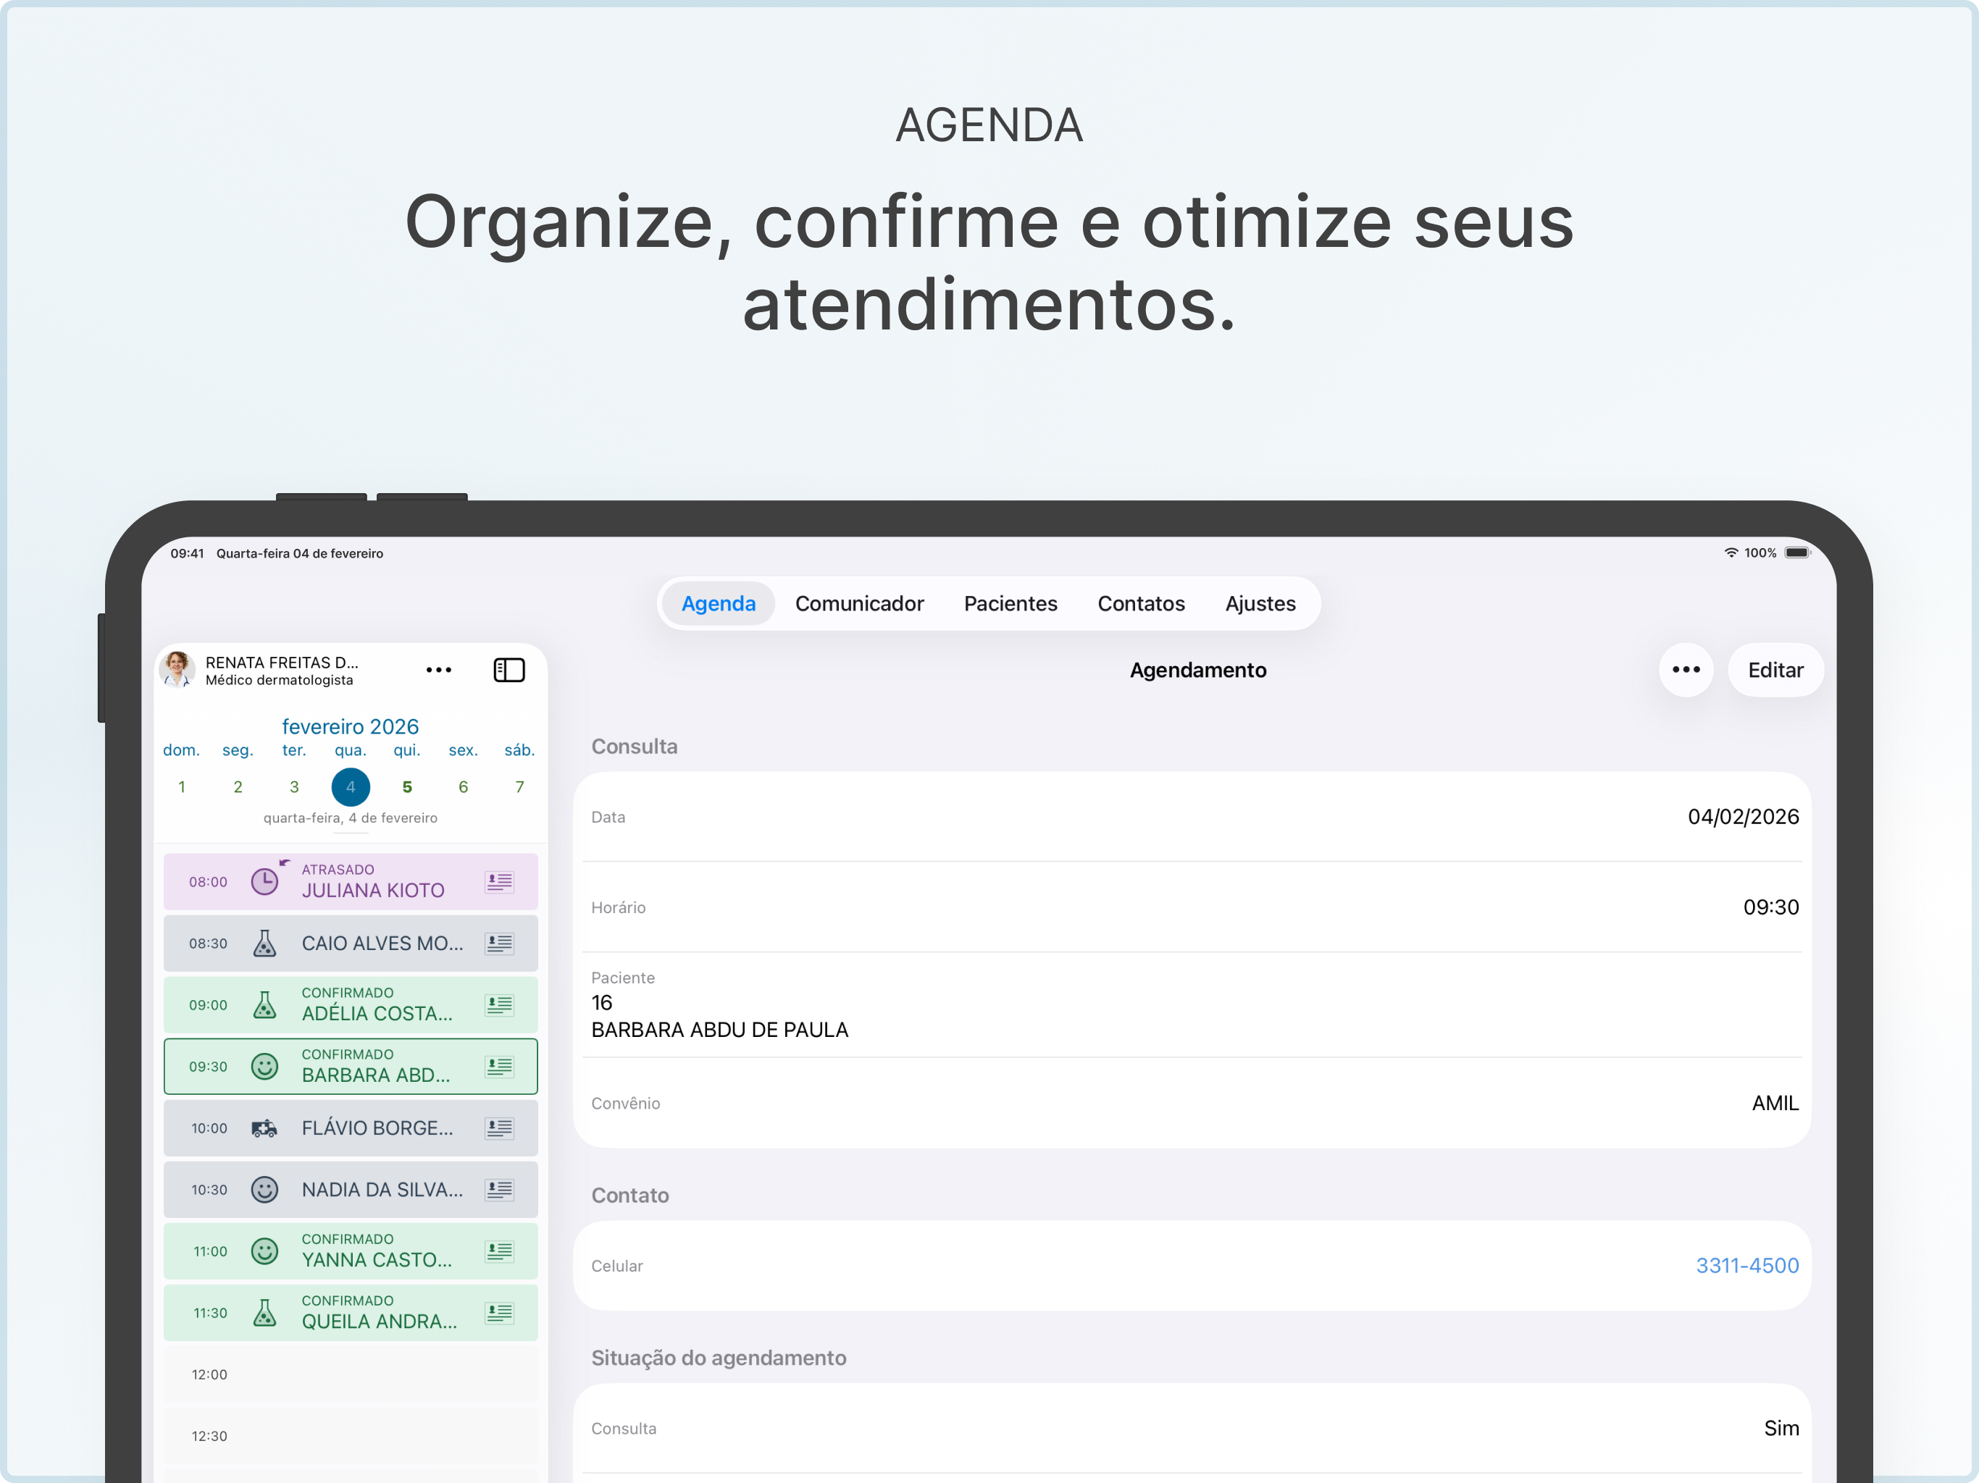Image resolution: width=1979 pixels, height=1483 pixels.
Task: Click the Horário value 09:30
Action: pos(1770,907)
